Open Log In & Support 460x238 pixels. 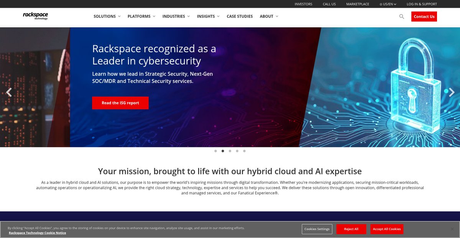(422, 4)
